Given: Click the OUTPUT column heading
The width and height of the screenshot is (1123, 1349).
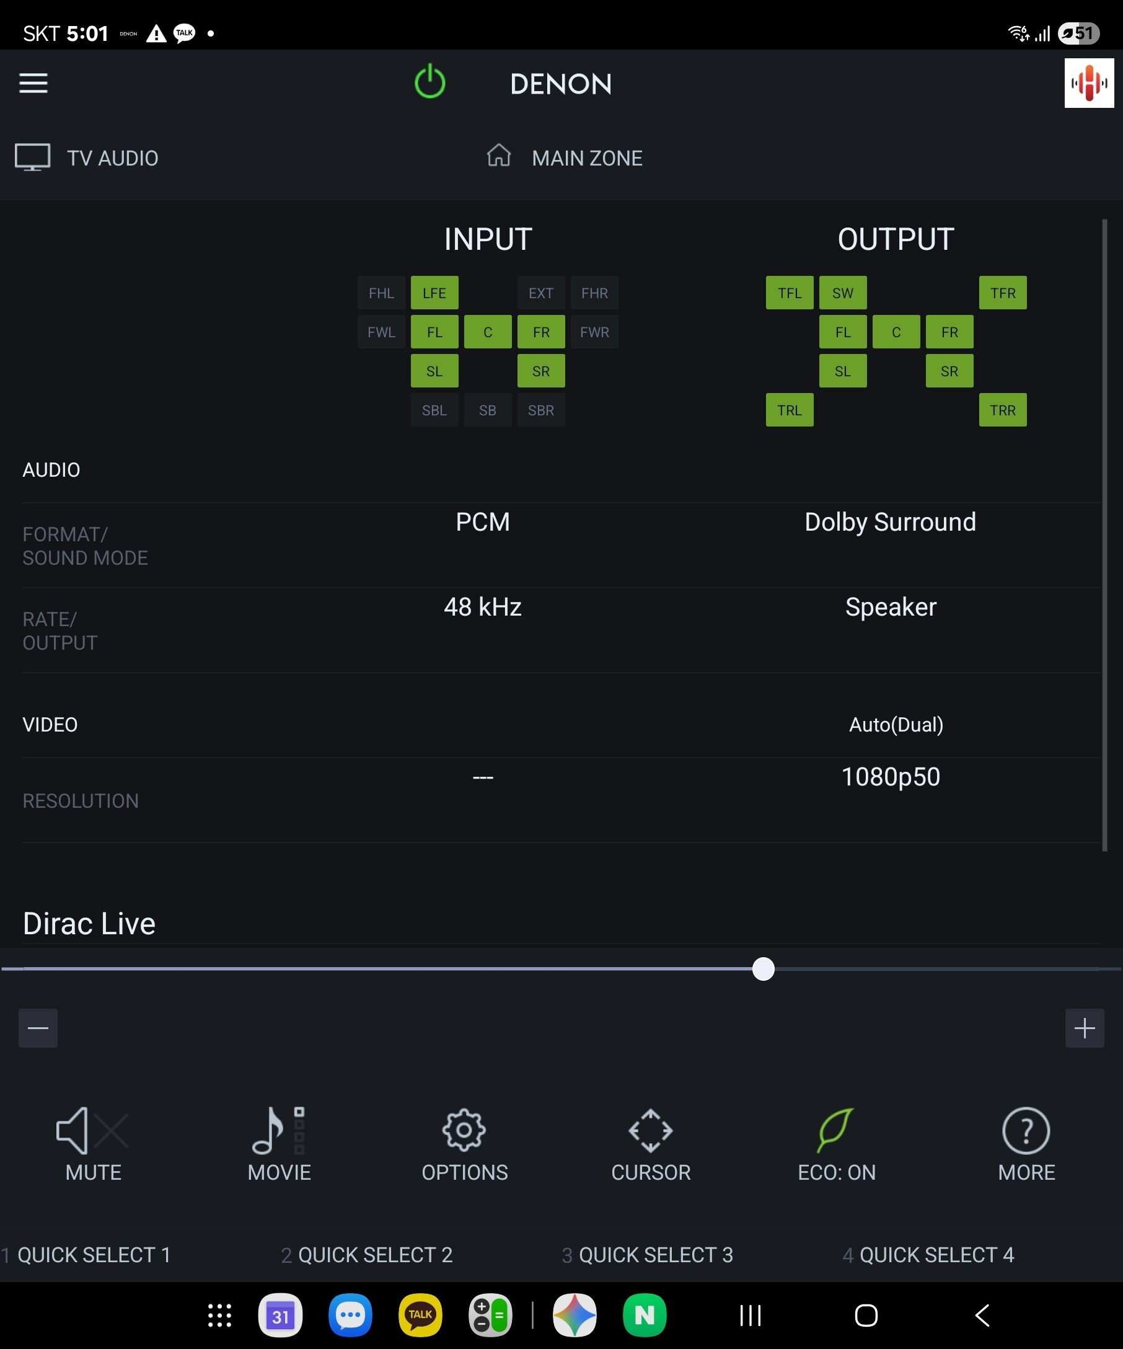Looking at the screenshot, I should 896,239.
